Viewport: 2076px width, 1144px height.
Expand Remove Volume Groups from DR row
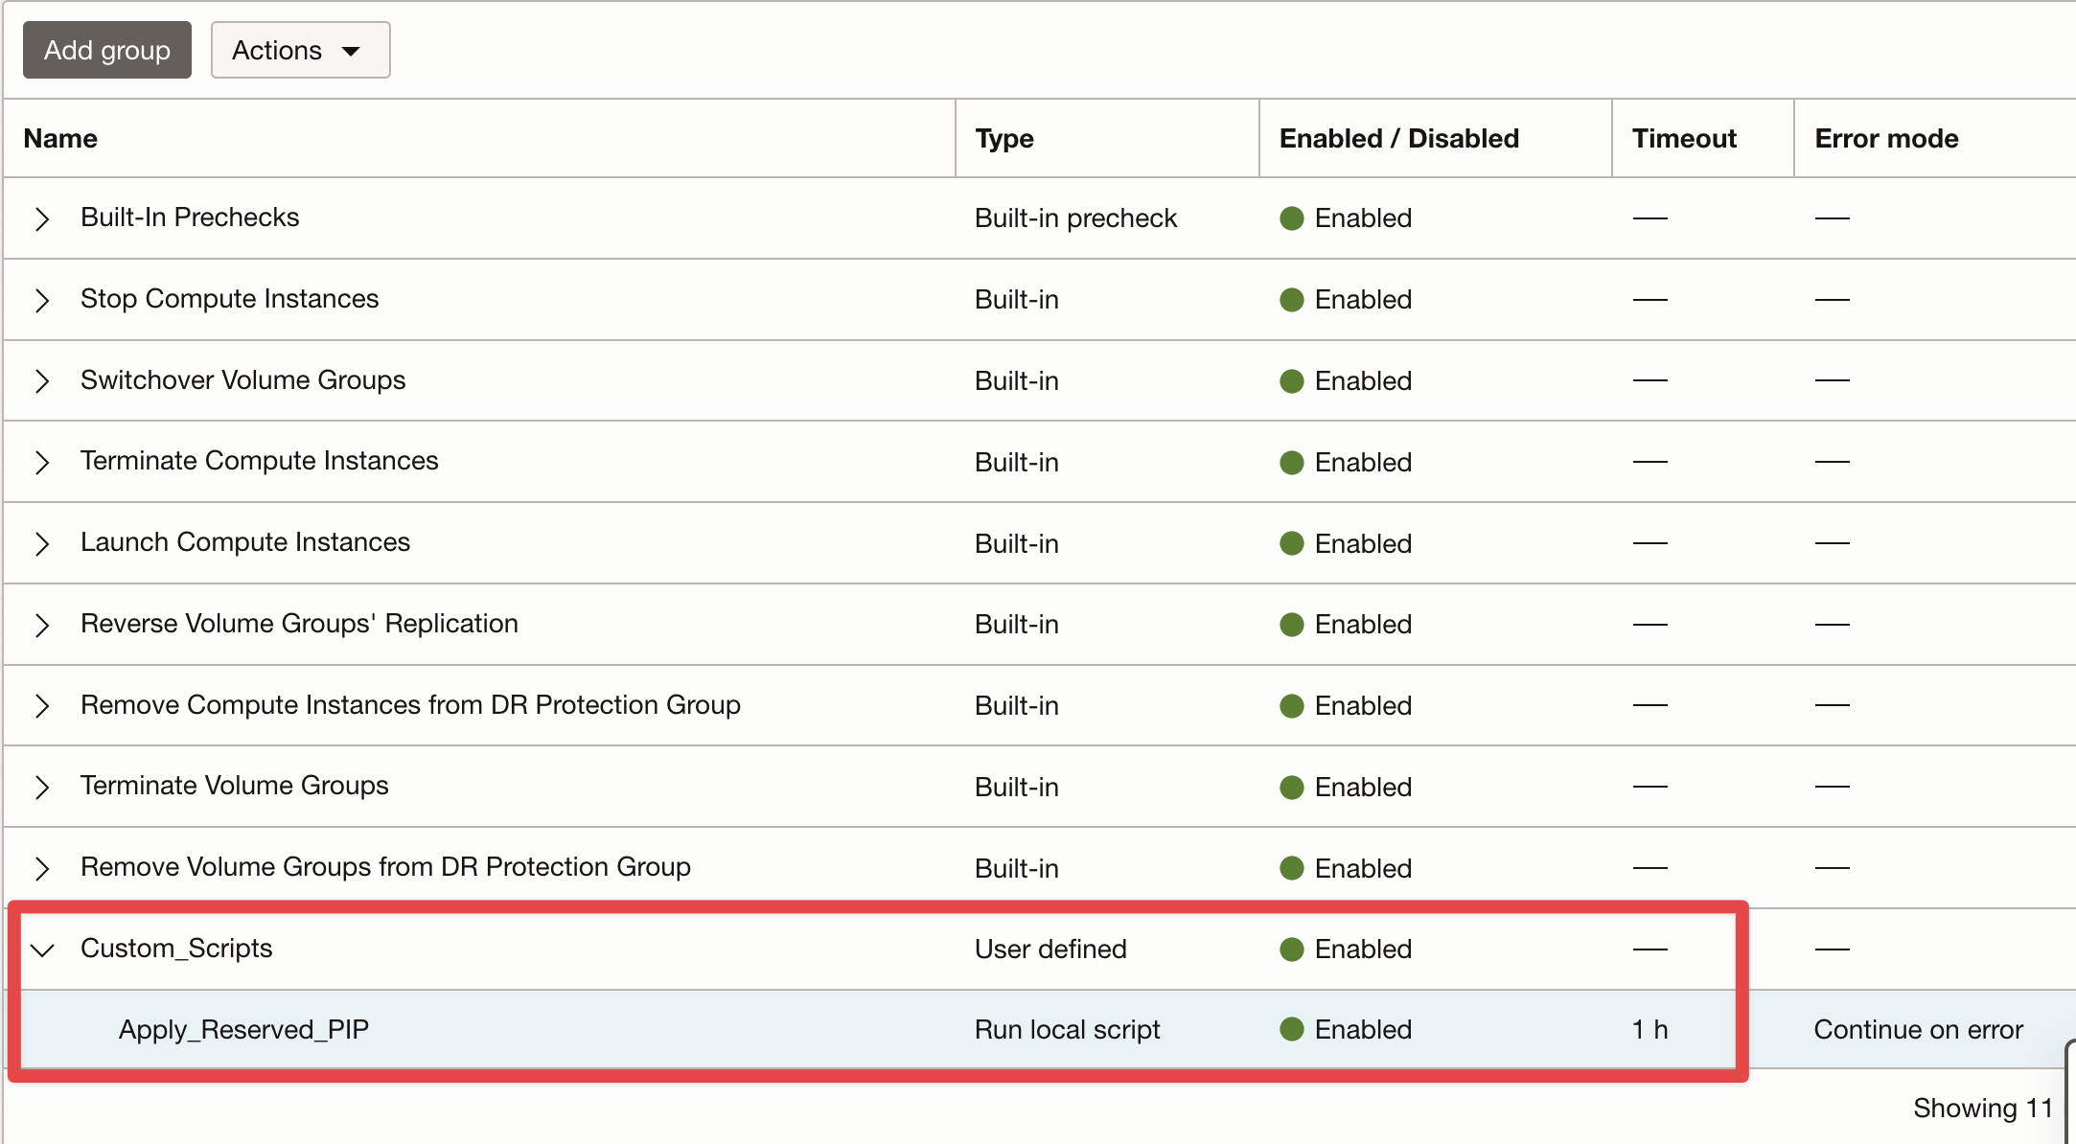pos(41,868)
